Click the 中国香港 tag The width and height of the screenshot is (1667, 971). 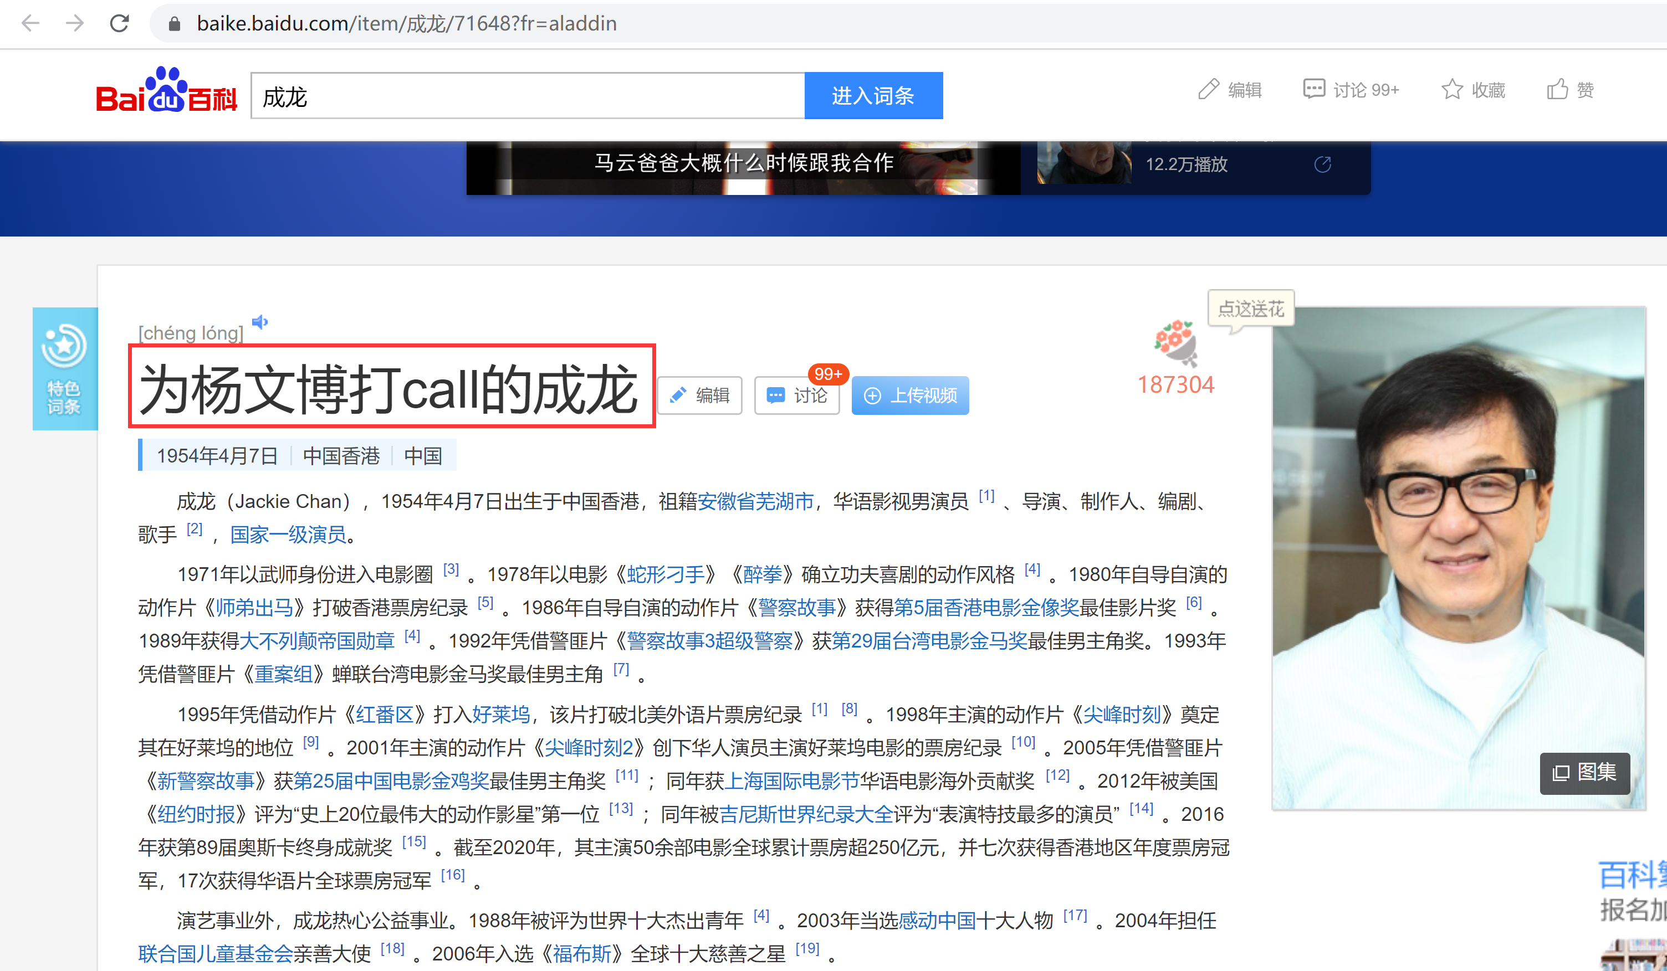(x=341, y=456)
